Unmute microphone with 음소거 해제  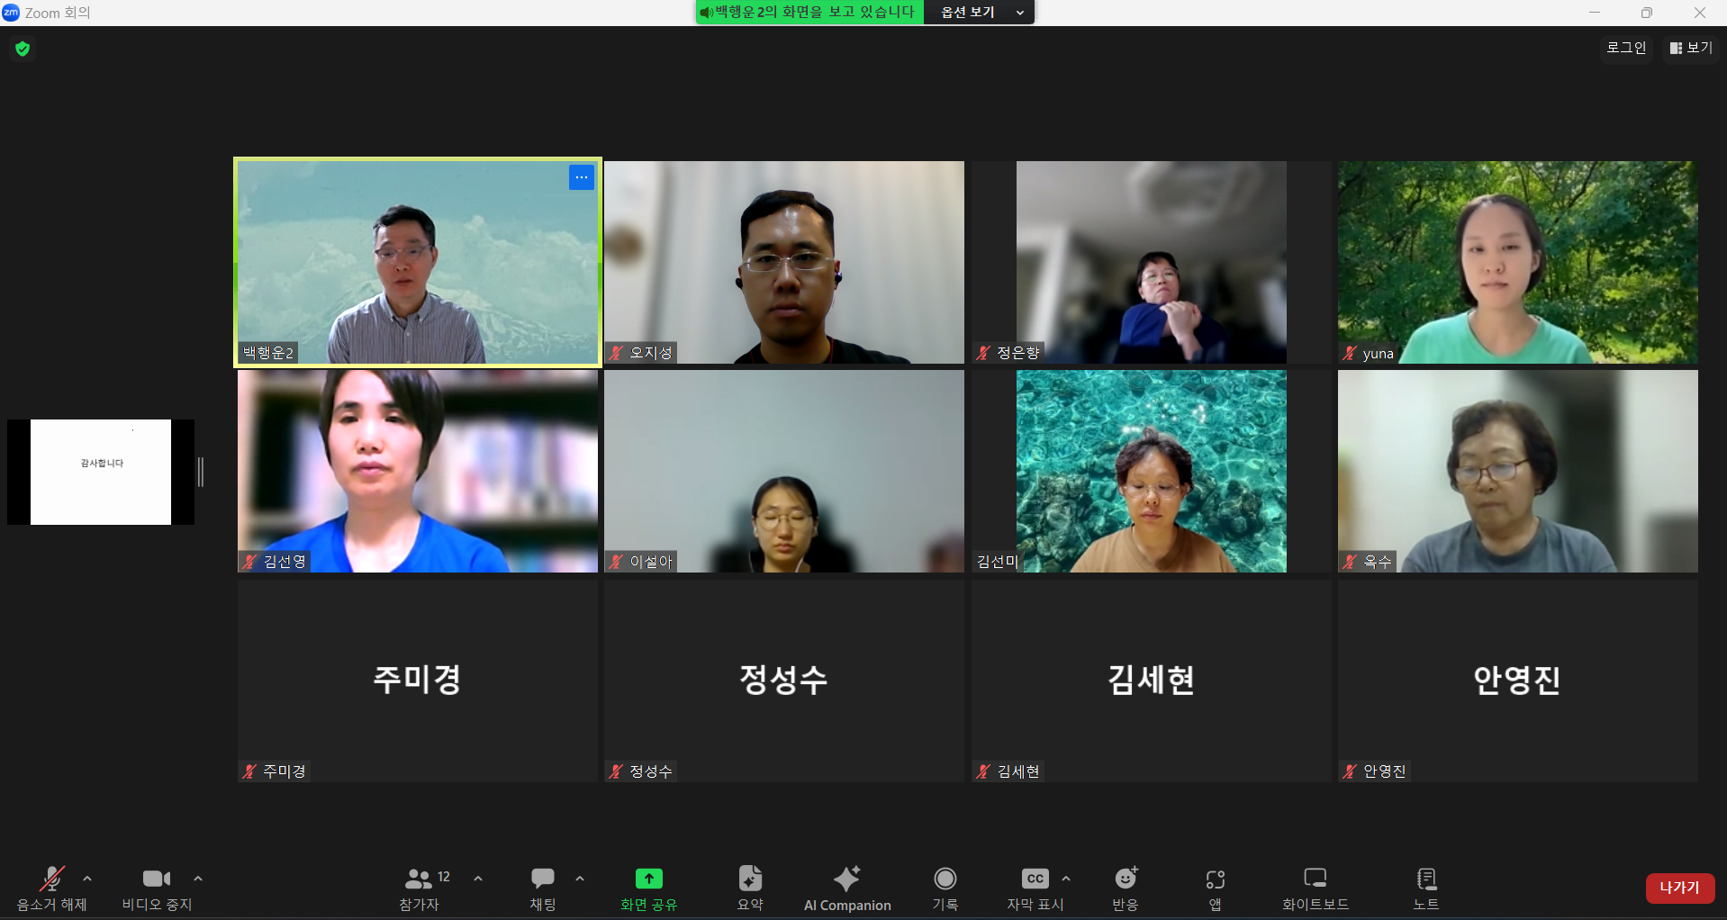52,888
